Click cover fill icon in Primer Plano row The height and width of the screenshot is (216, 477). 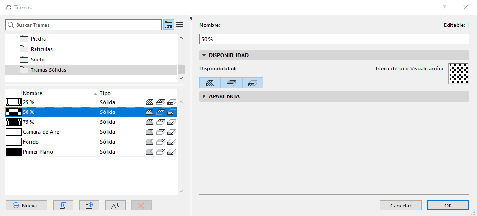[x=161, y=152]
